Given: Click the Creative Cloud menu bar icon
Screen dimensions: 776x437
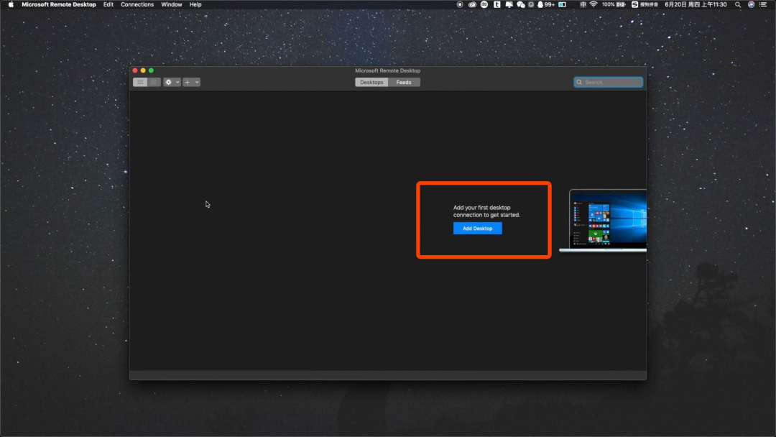Looking at the screenshot, I should 472,4.
